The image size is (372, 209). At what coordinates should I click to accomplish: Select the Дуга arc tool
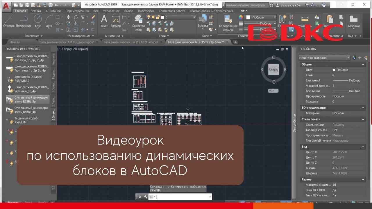49,21
